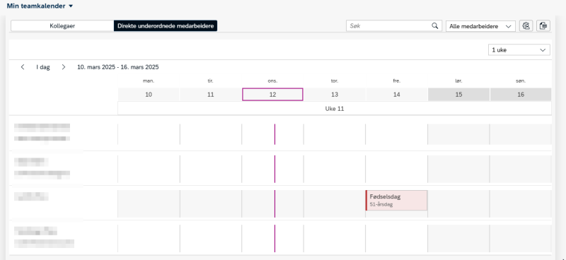Go to next week with right chevron

[x=64, y=67]
